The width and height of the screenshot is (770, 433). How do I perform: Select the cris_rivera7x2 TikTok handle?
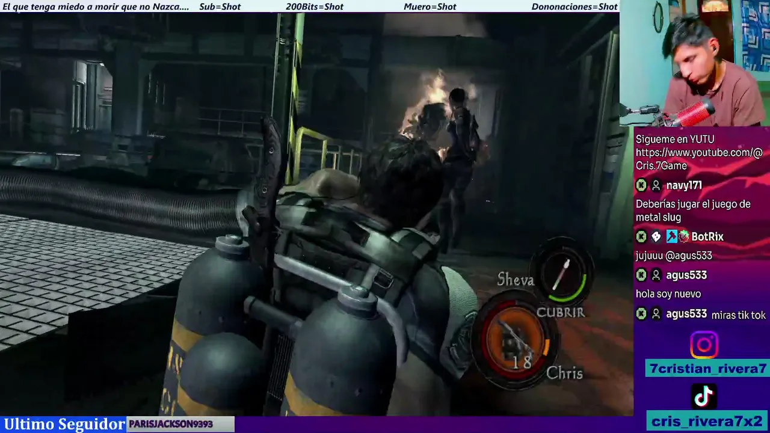(708, 421)
